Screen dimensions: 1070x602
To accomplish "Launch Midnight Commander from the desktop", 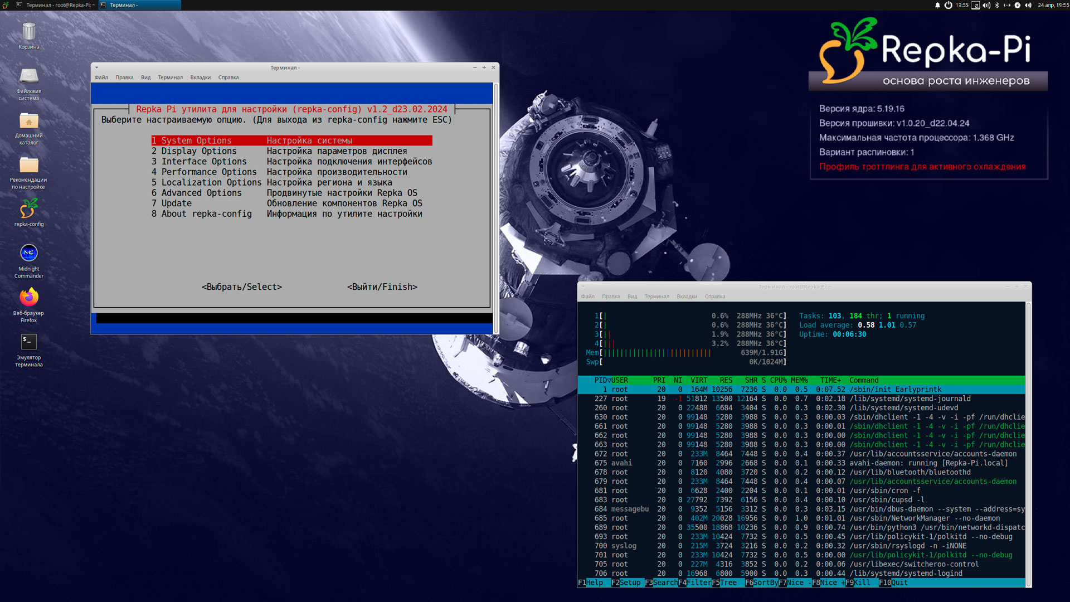I will click(x=28, y=254).
